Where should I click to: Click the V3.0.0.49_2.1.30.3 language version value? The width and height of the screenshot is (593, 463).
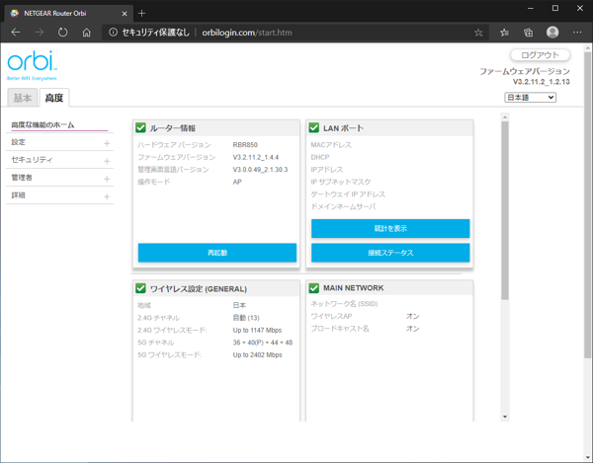(x=260, y=170)
